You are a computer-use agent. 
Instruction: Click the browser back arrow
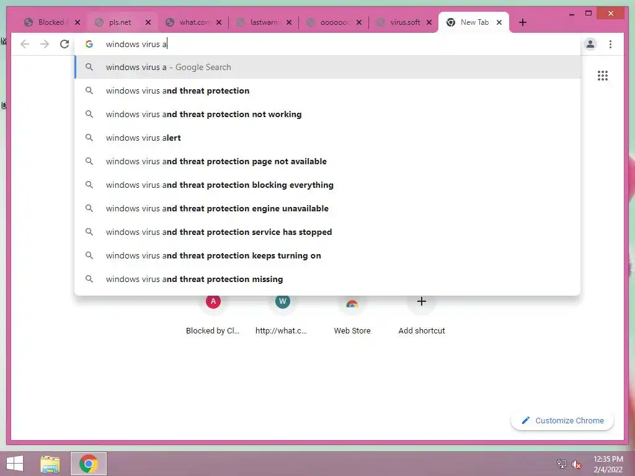click(x=25, y=44)
